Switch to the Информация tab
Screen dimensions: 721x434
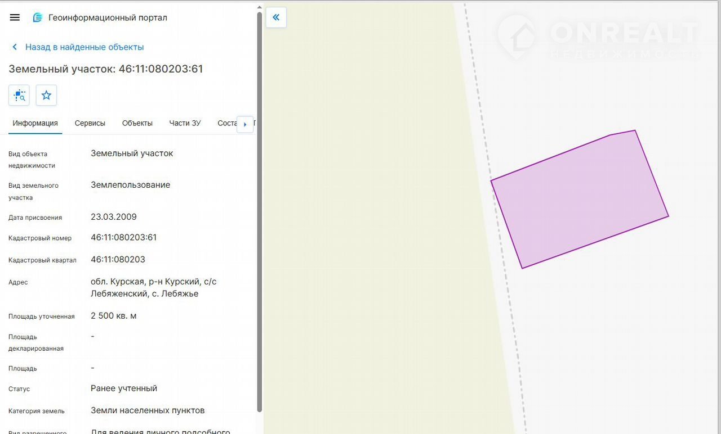click(35, 123)
